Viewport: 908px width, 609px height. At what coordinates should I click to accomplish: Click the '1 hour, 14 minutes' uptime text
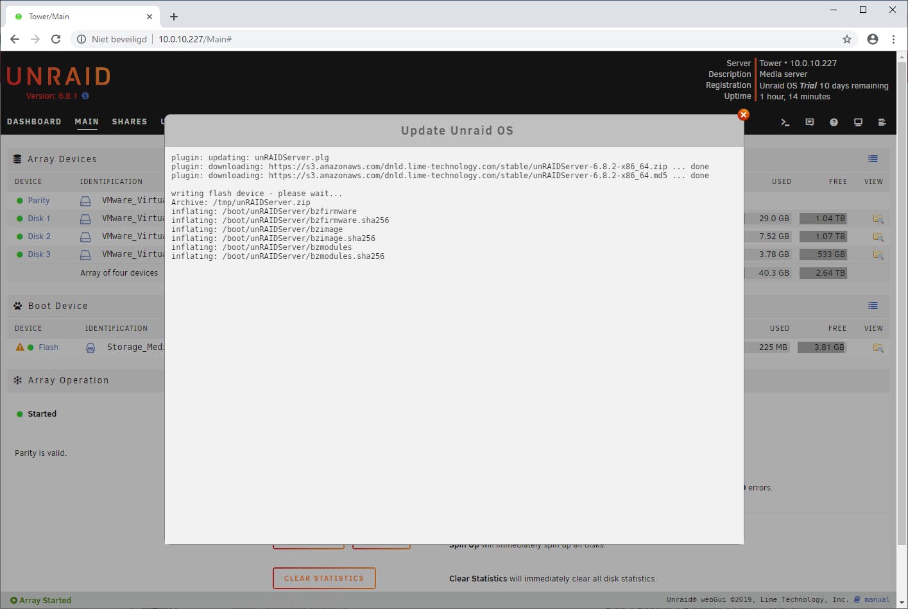click(795, 97)
